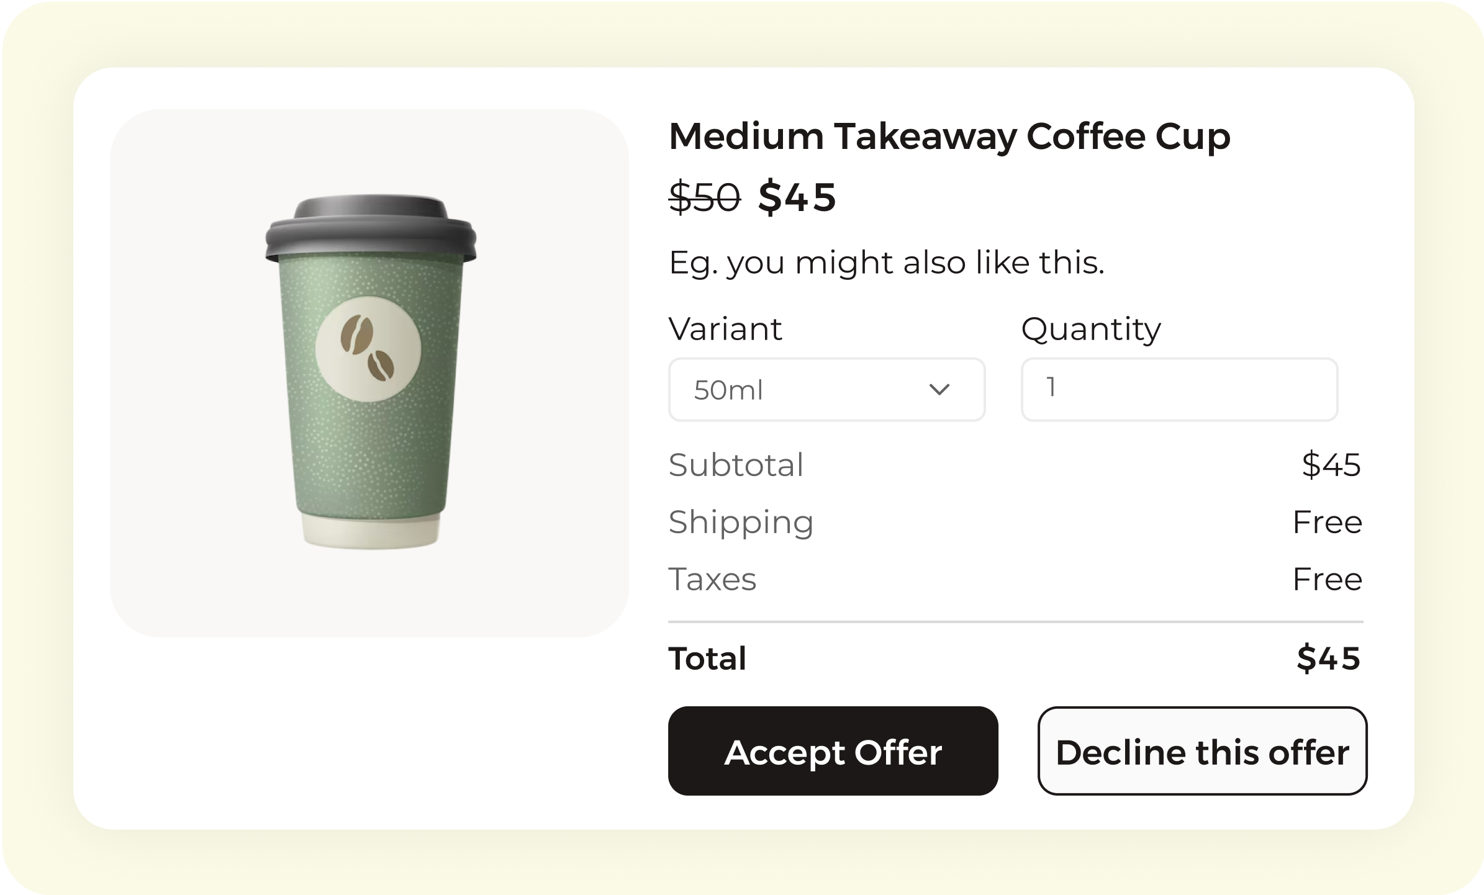Image resolution: width=1484 pixels, height=895 pixels.
Task: Click the Quantity field label
Action: pyautogui.click(x=1090, y=329)
